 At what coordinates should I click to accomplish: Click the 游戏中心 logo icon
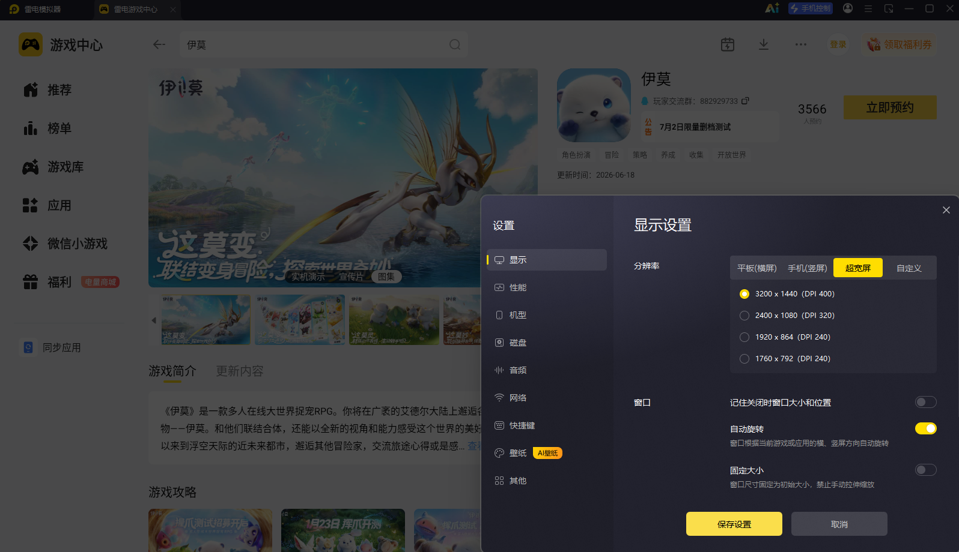31,44
